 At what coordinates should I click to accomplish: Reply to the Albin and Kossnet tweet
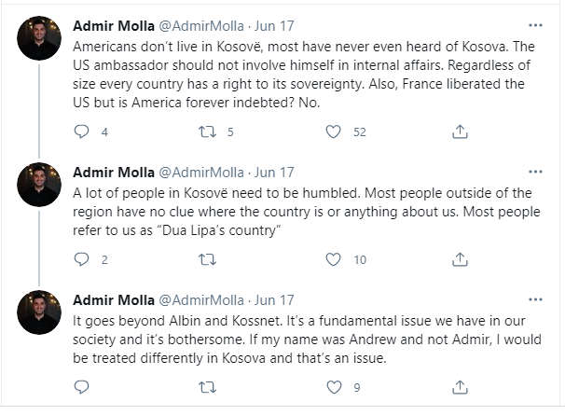tap(81, 386)
